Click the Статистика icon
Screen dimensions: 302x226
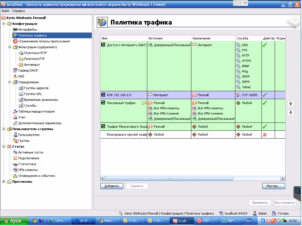[15, 164]
